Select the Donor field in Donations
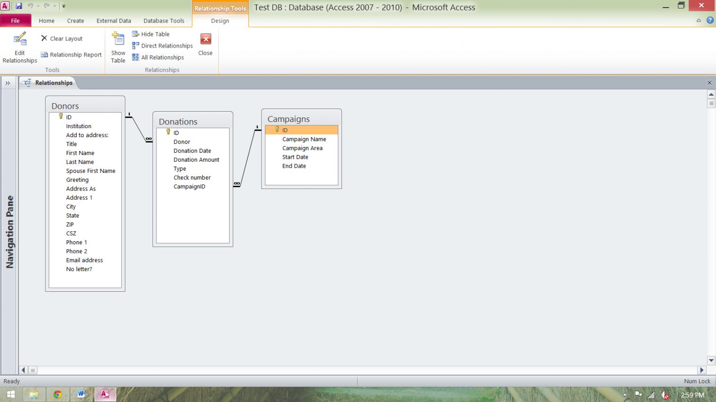This screenshot has width=716, height=402. pos(193,142)
